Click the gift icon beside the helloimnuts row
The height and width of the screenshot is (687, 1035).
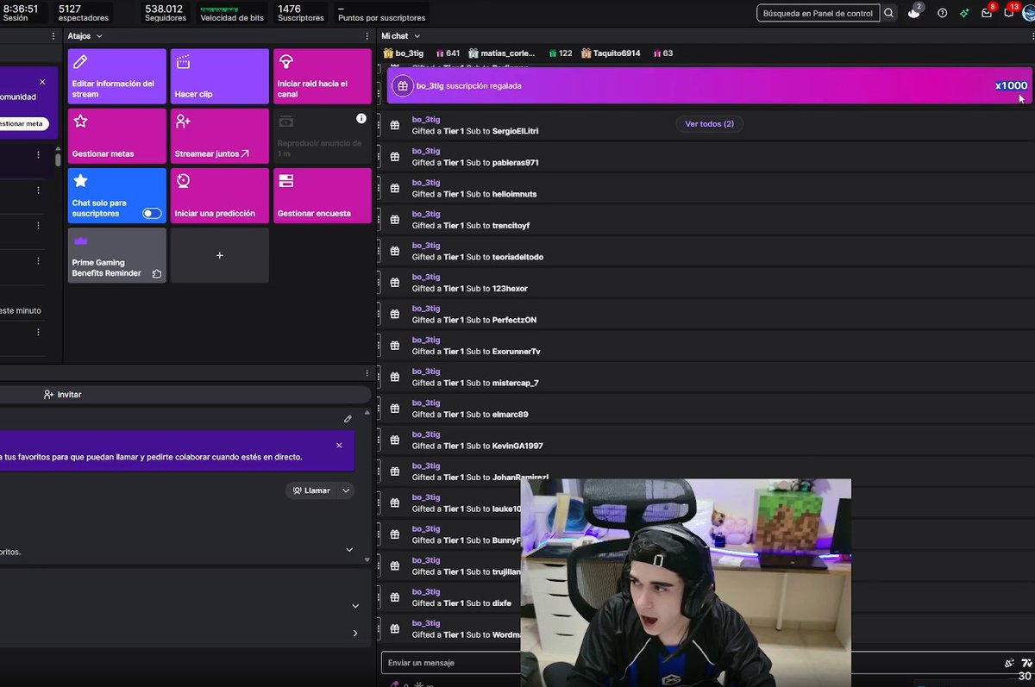click(x=395, y=188)
